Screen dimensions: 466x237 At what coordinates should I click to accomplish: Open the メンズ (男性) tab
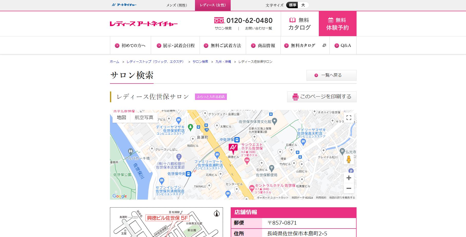[x=177, y=5]
